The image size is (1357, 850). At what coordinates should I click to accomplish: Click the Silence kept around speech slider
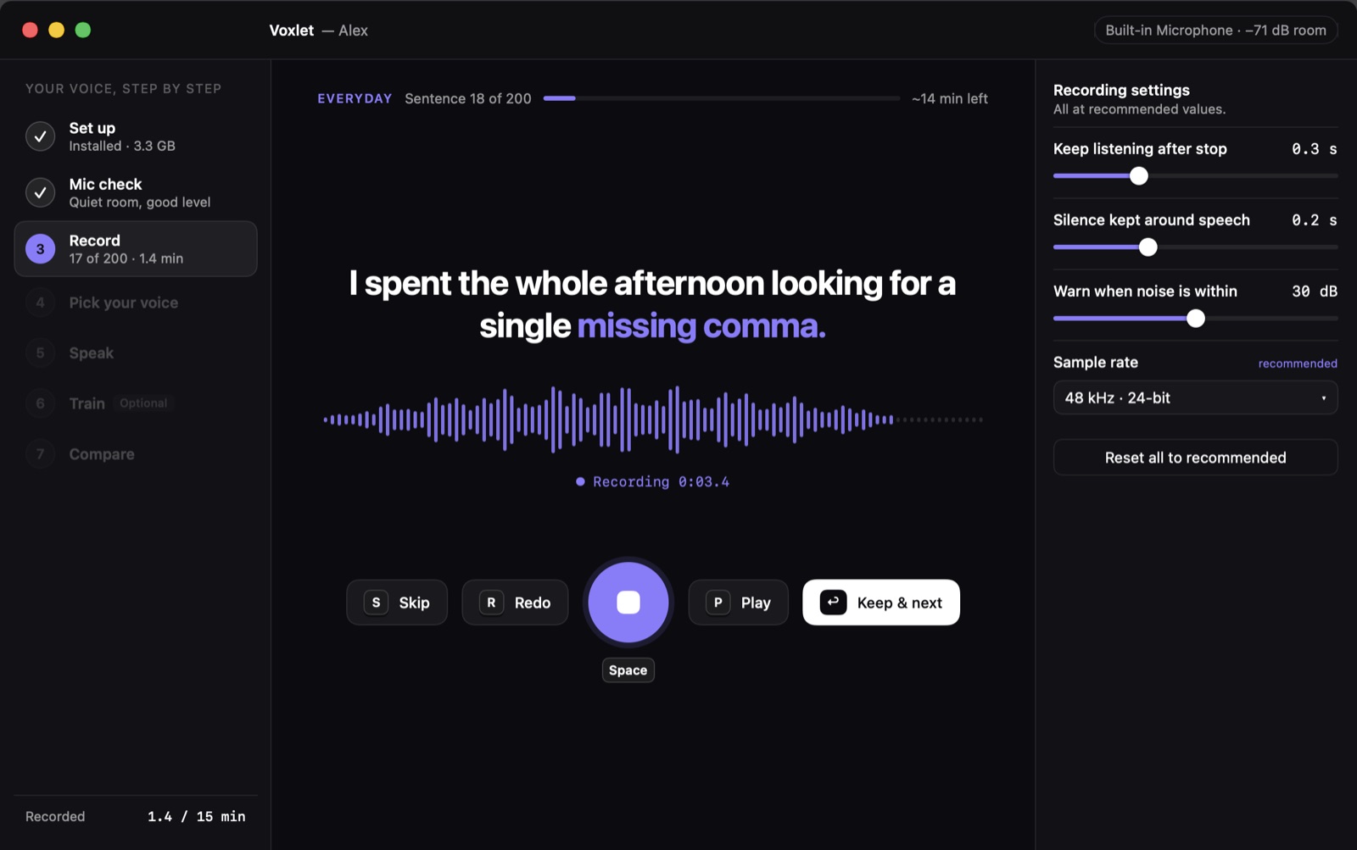click(1195, 247)
